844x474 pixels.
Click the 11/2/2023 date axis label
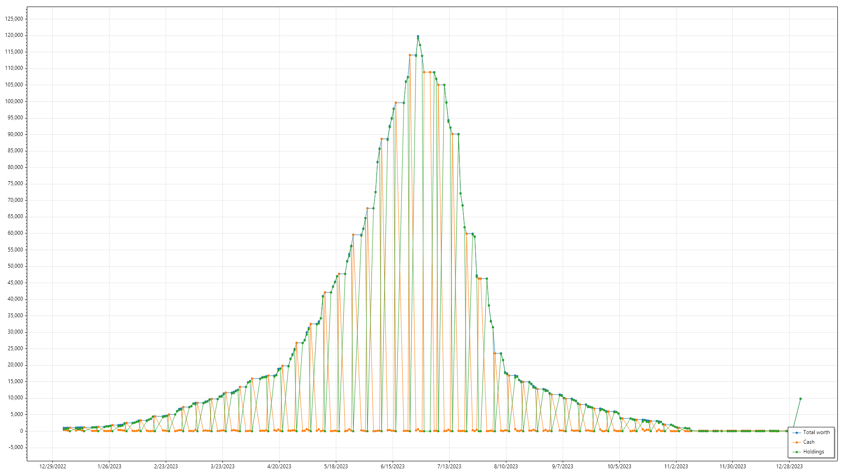[x=676, y=467]
